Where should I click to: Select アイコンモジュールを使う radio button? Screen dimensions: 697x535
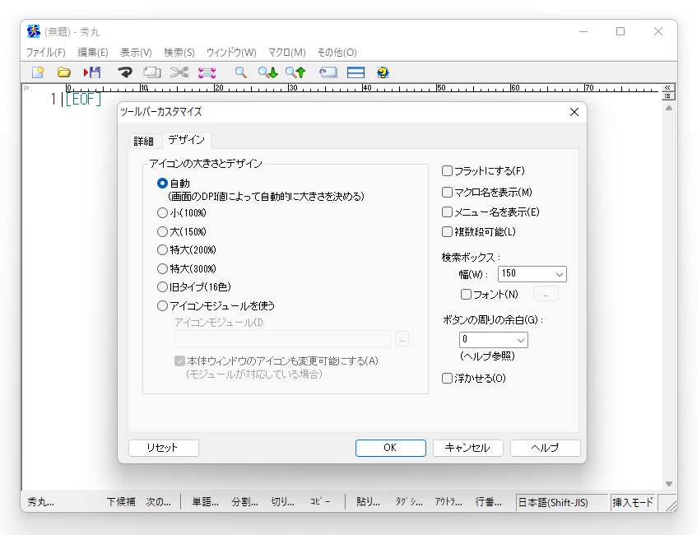(162, 306)
